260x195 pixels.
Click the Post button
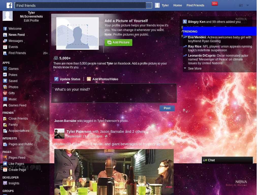tap(167, 108)
